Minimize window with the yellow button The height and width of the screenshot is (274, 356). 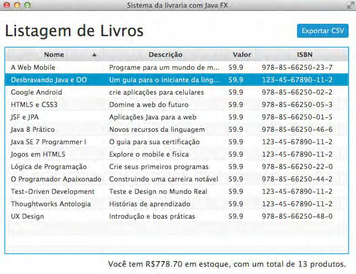17,5
